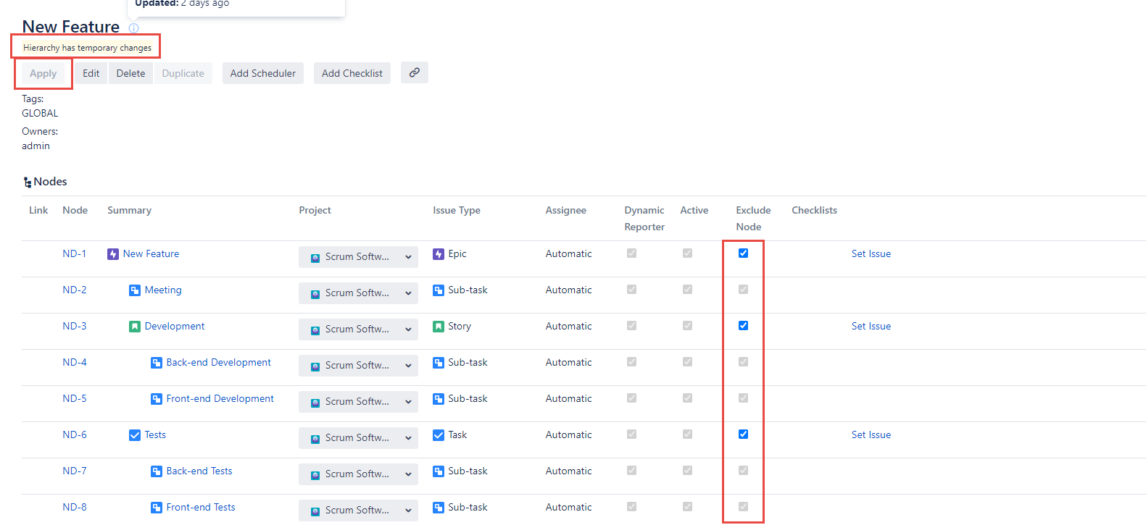Click the Summary column header

click(x=129, y=210)
